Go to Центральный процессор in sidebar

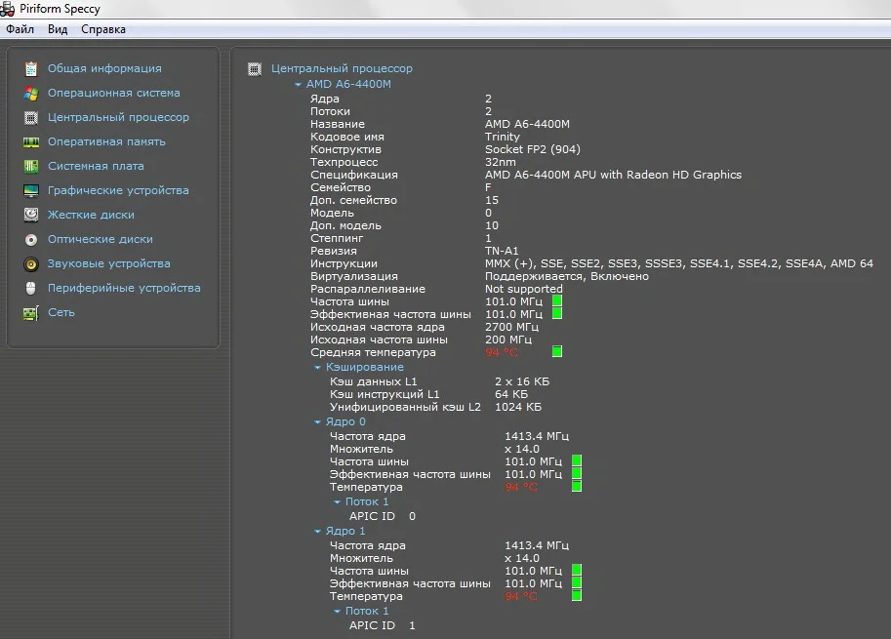118,118
